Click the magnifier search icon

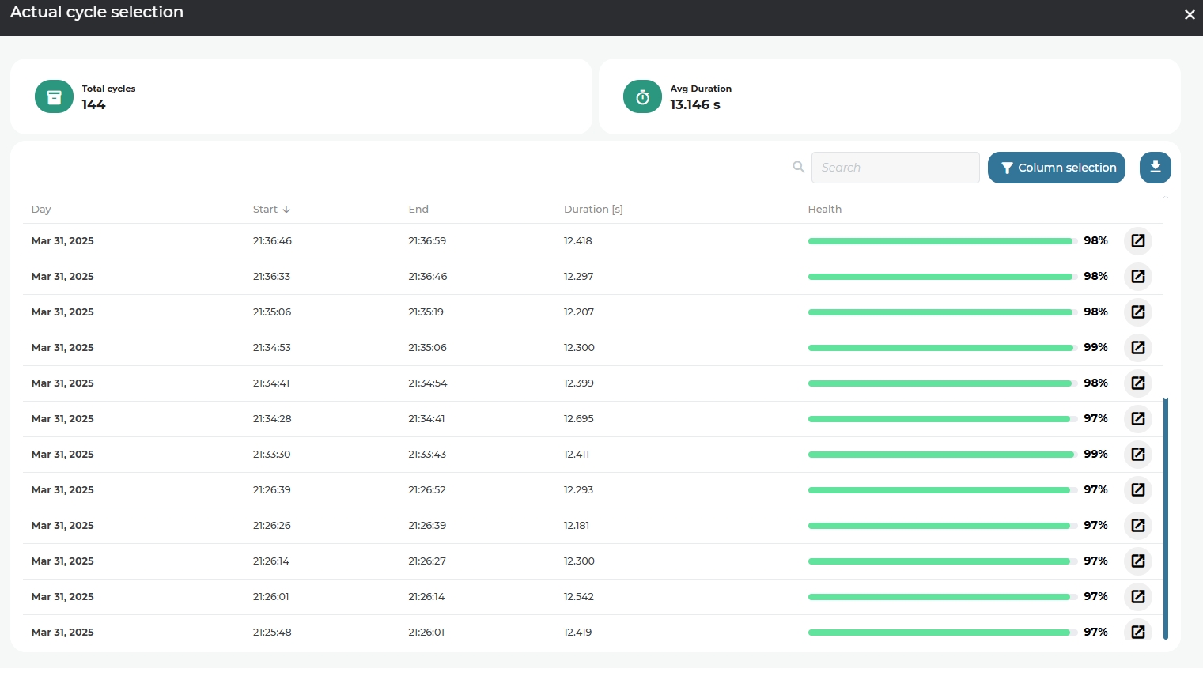[x=798, y=168]
